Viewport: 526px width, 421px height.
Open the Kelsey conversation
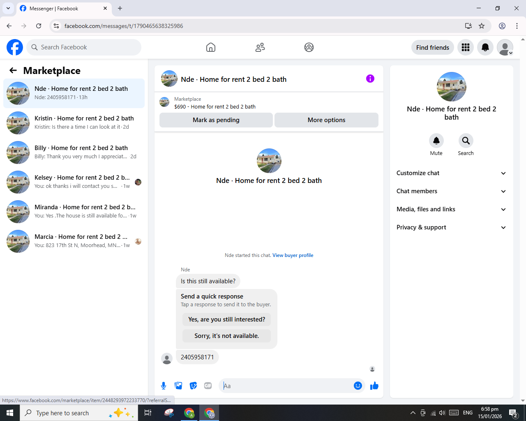click(x=74, y=182)
